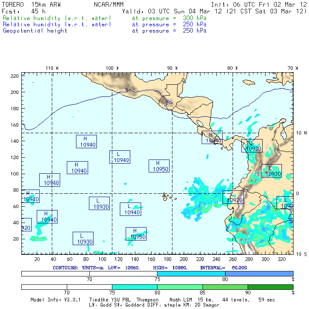The height and width of the screenshot is (309, 309).
Task: Click the "10 N" latitude label
Action: point(301,133)
